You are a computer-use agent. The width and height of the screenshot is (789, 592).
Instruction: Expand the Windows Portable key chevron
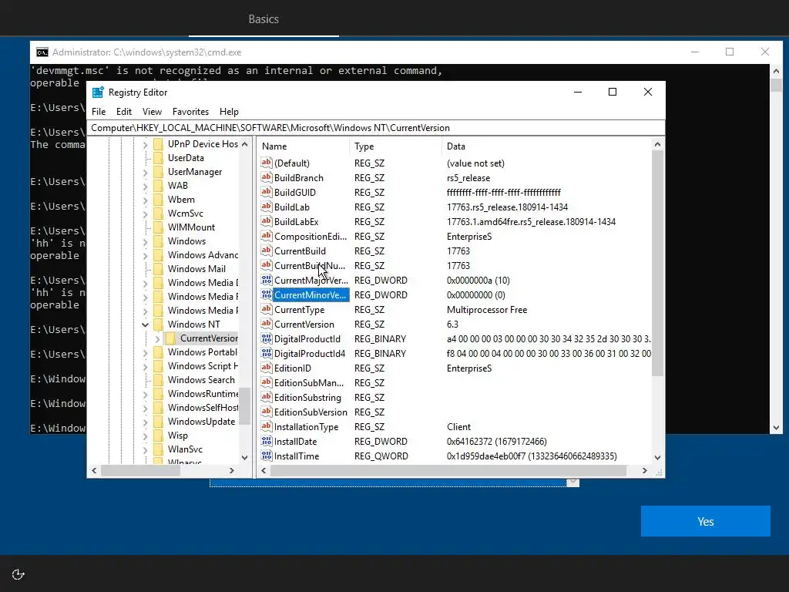145,352
